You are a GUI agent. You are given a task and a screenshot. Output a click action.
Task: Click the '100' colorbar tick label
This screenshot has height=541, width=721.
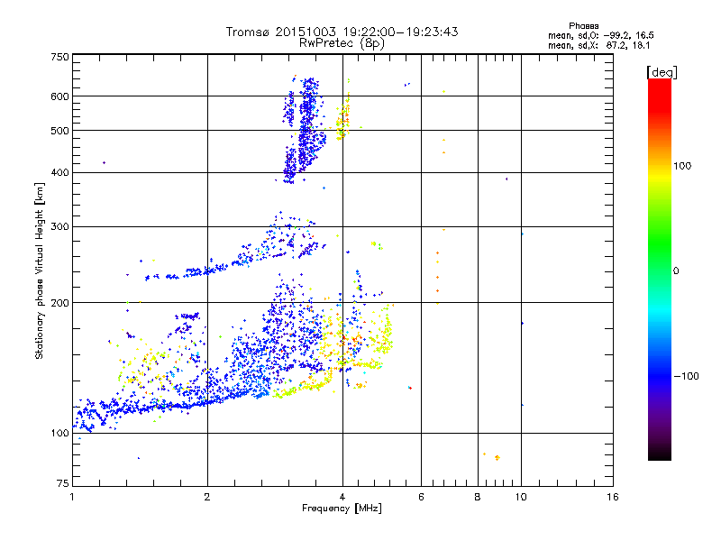coord(682,166)
